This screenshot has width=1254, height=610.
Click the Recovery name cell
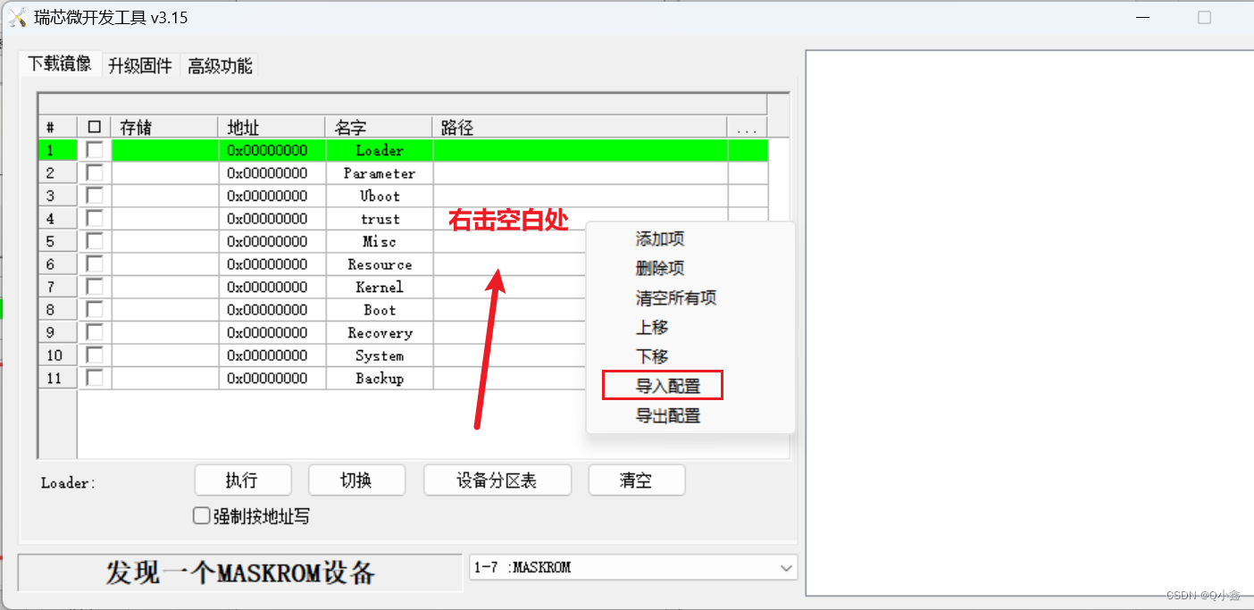380,332
